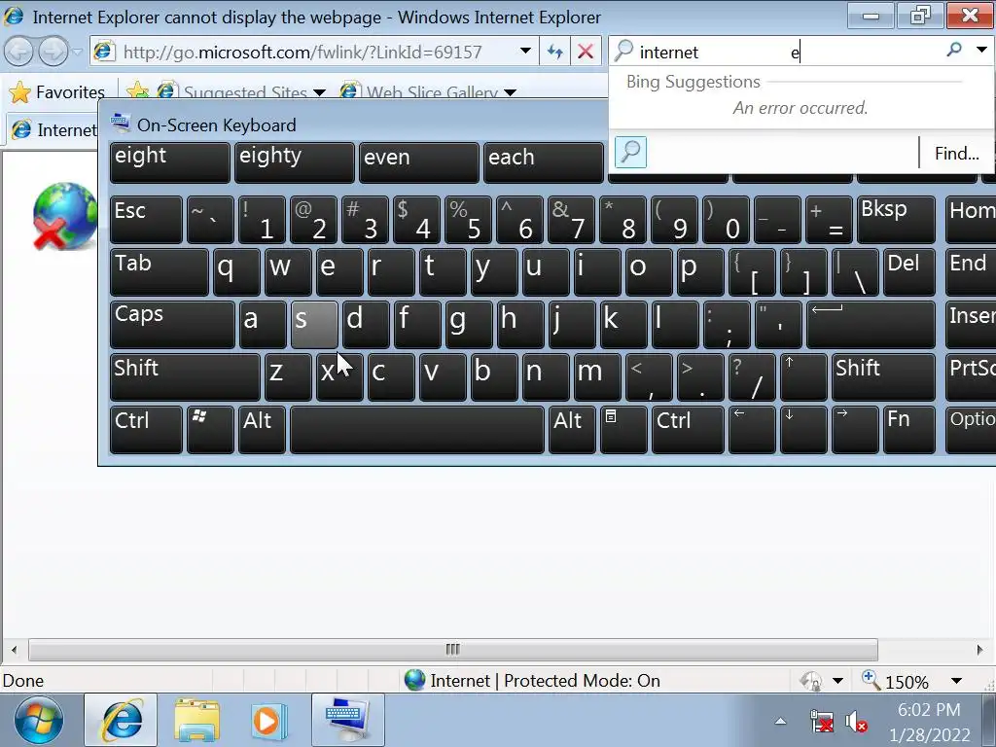Screen dimensions: 996x747
Task: Click the search magnifier in the search box
Action: coord(954,50)
